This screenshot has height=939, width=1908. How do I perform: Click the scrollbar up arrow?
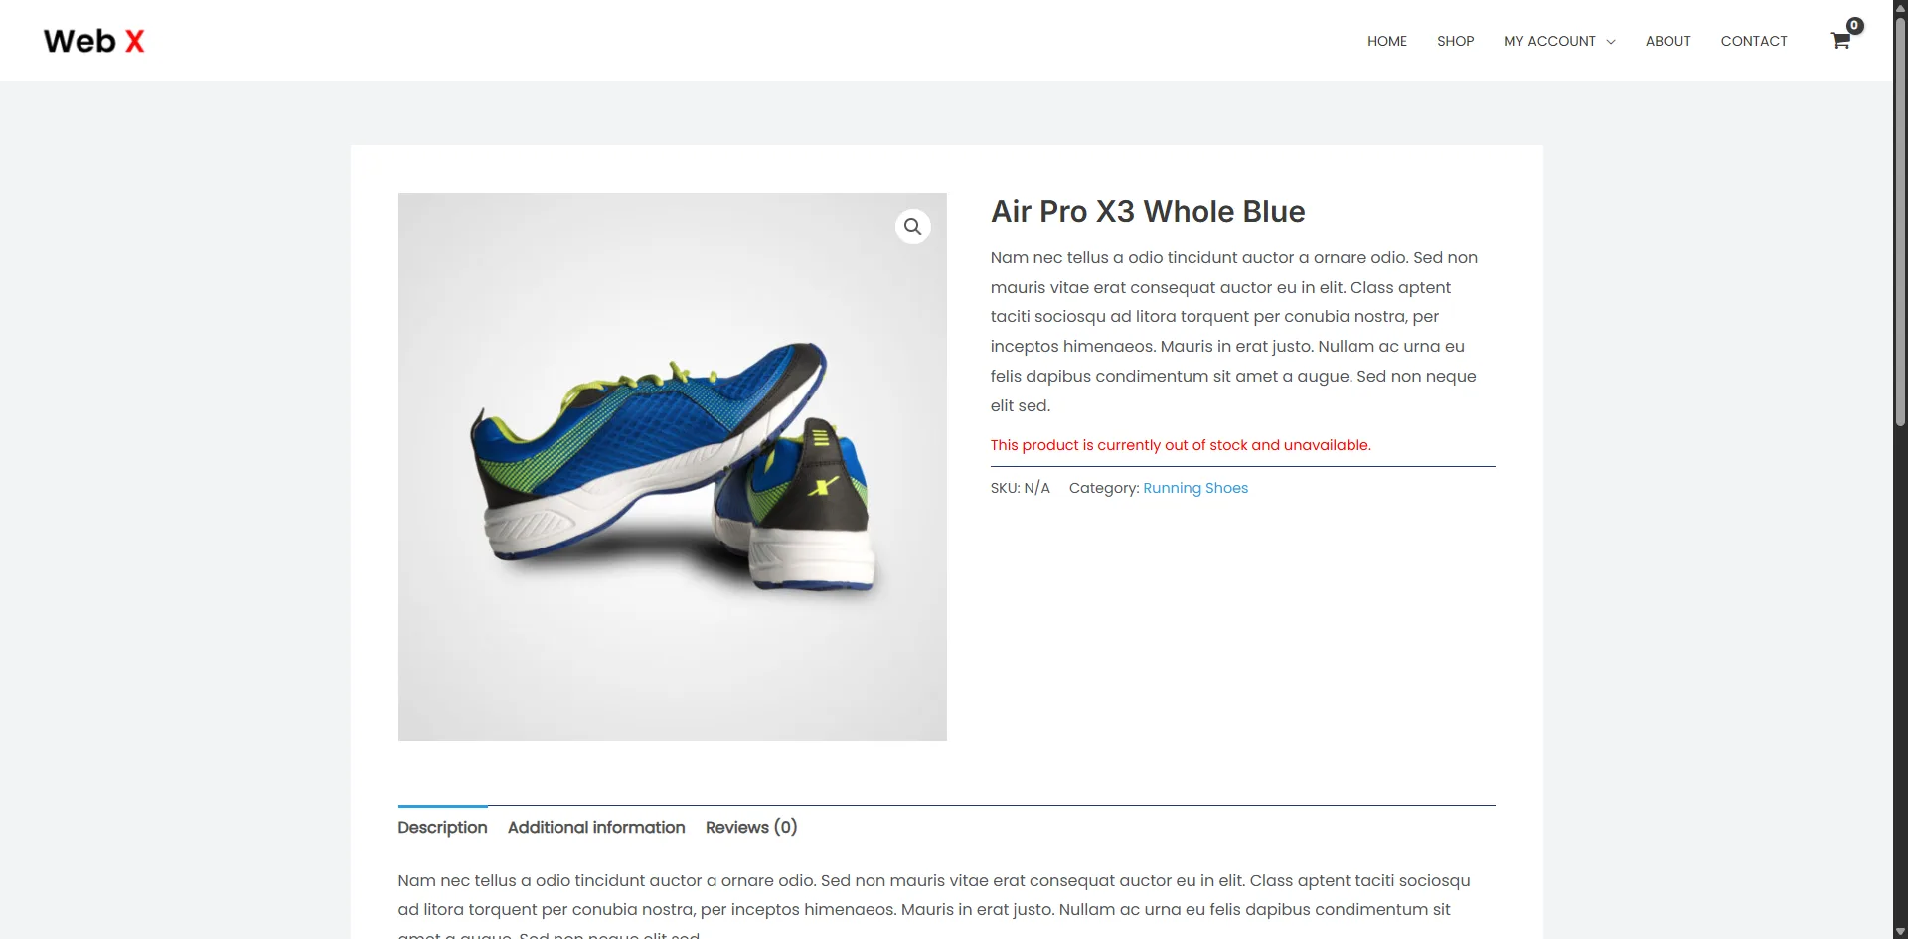1900,7
